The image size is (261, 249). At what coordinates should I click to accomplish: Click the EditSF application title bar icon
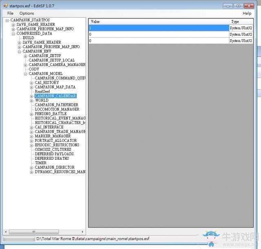coord(5,6)
